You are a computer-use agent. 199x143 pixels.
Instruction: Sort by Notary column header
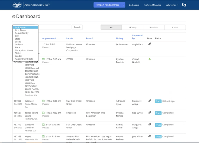click(x=119, y=38)
